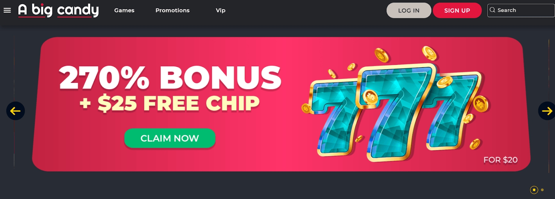Click the teal 777 jackpot graphic

point(395,111)
